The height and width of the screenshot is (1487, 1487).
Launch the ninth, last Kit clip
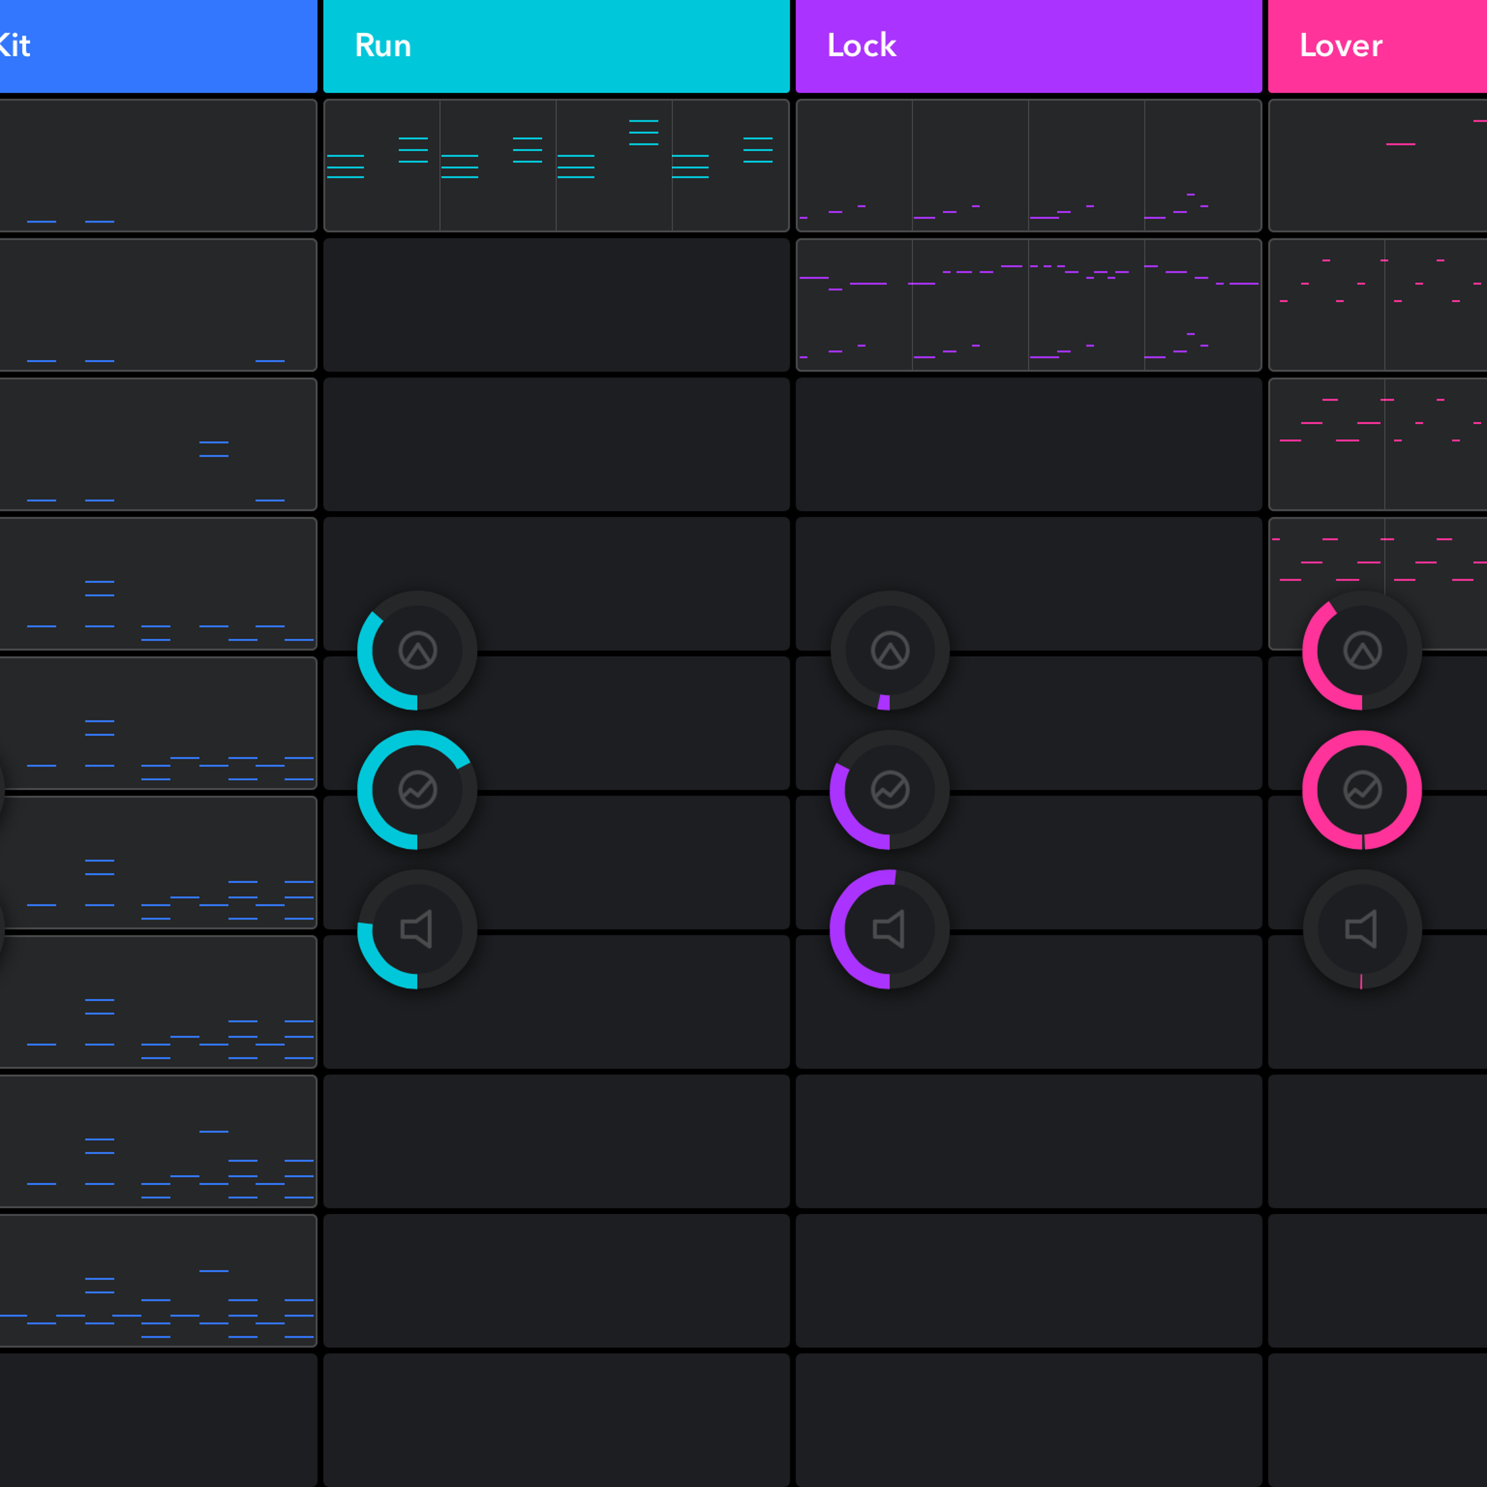coord(159,1281)
